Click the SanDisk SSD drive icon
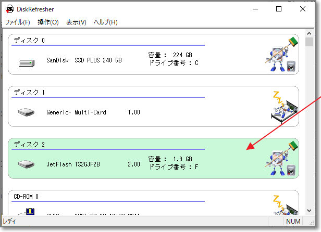The height and width of the screenshot is (232, 321). pos(26,63)
